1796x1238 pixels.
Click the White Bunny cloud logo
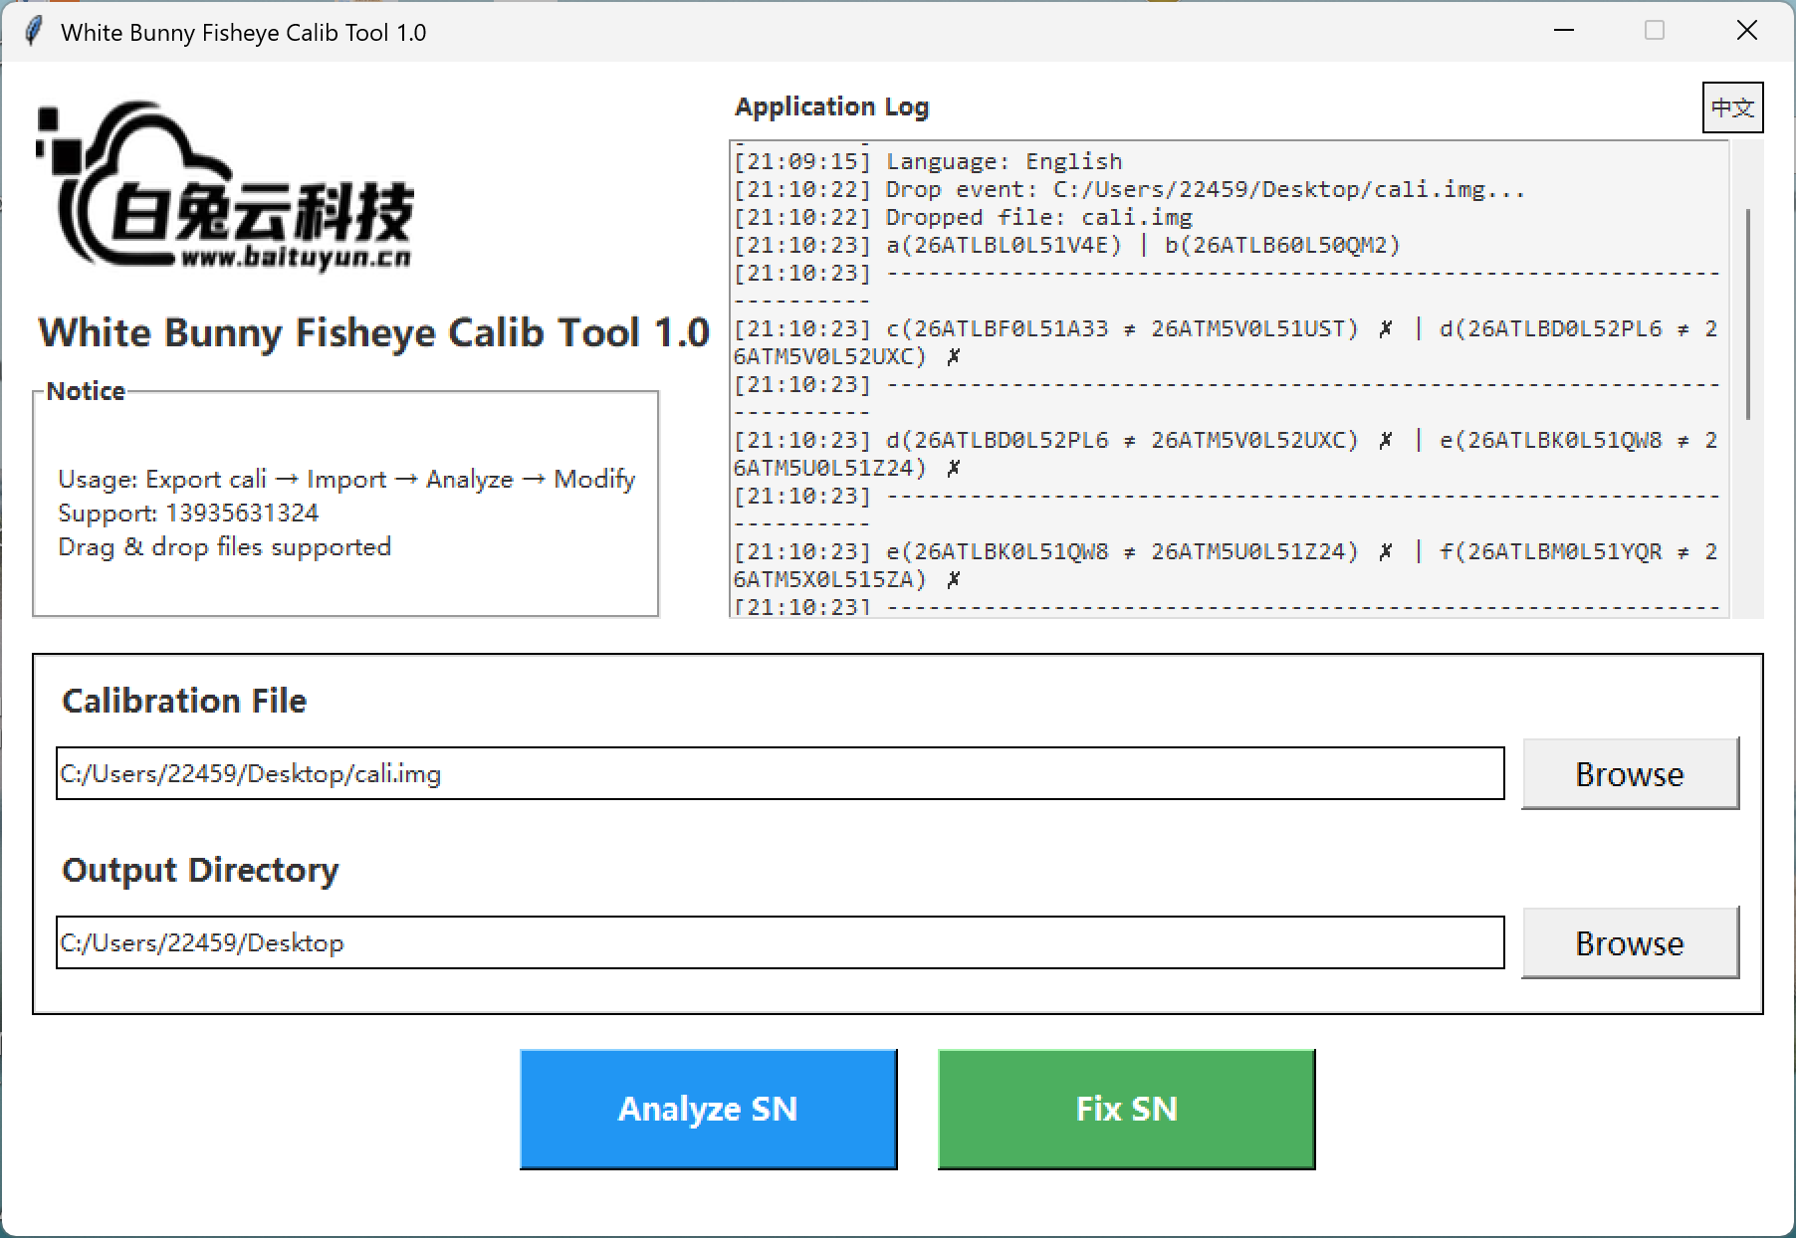(225, 186)
